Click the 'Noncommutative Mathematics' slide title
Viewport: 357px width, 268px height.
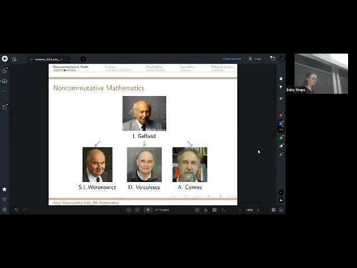(99, 88)
